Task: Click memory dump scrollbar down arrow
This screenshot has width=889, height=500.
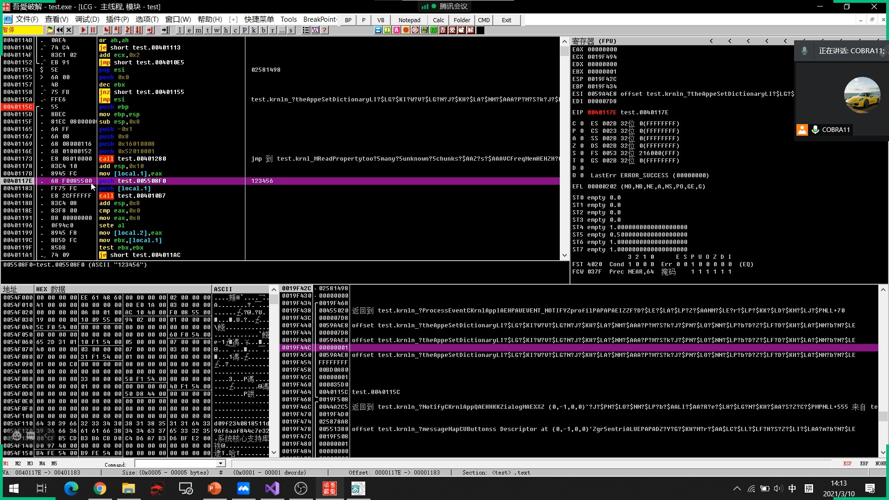Action: pos(274,452)
